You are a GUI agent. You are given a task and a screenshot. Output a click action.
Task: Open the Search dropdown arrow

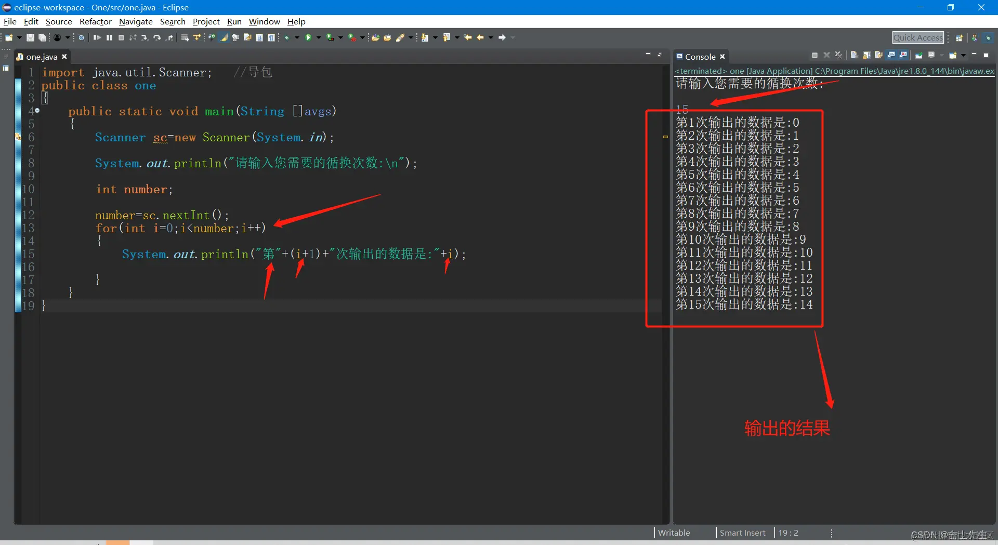click(x=411, y=37)
